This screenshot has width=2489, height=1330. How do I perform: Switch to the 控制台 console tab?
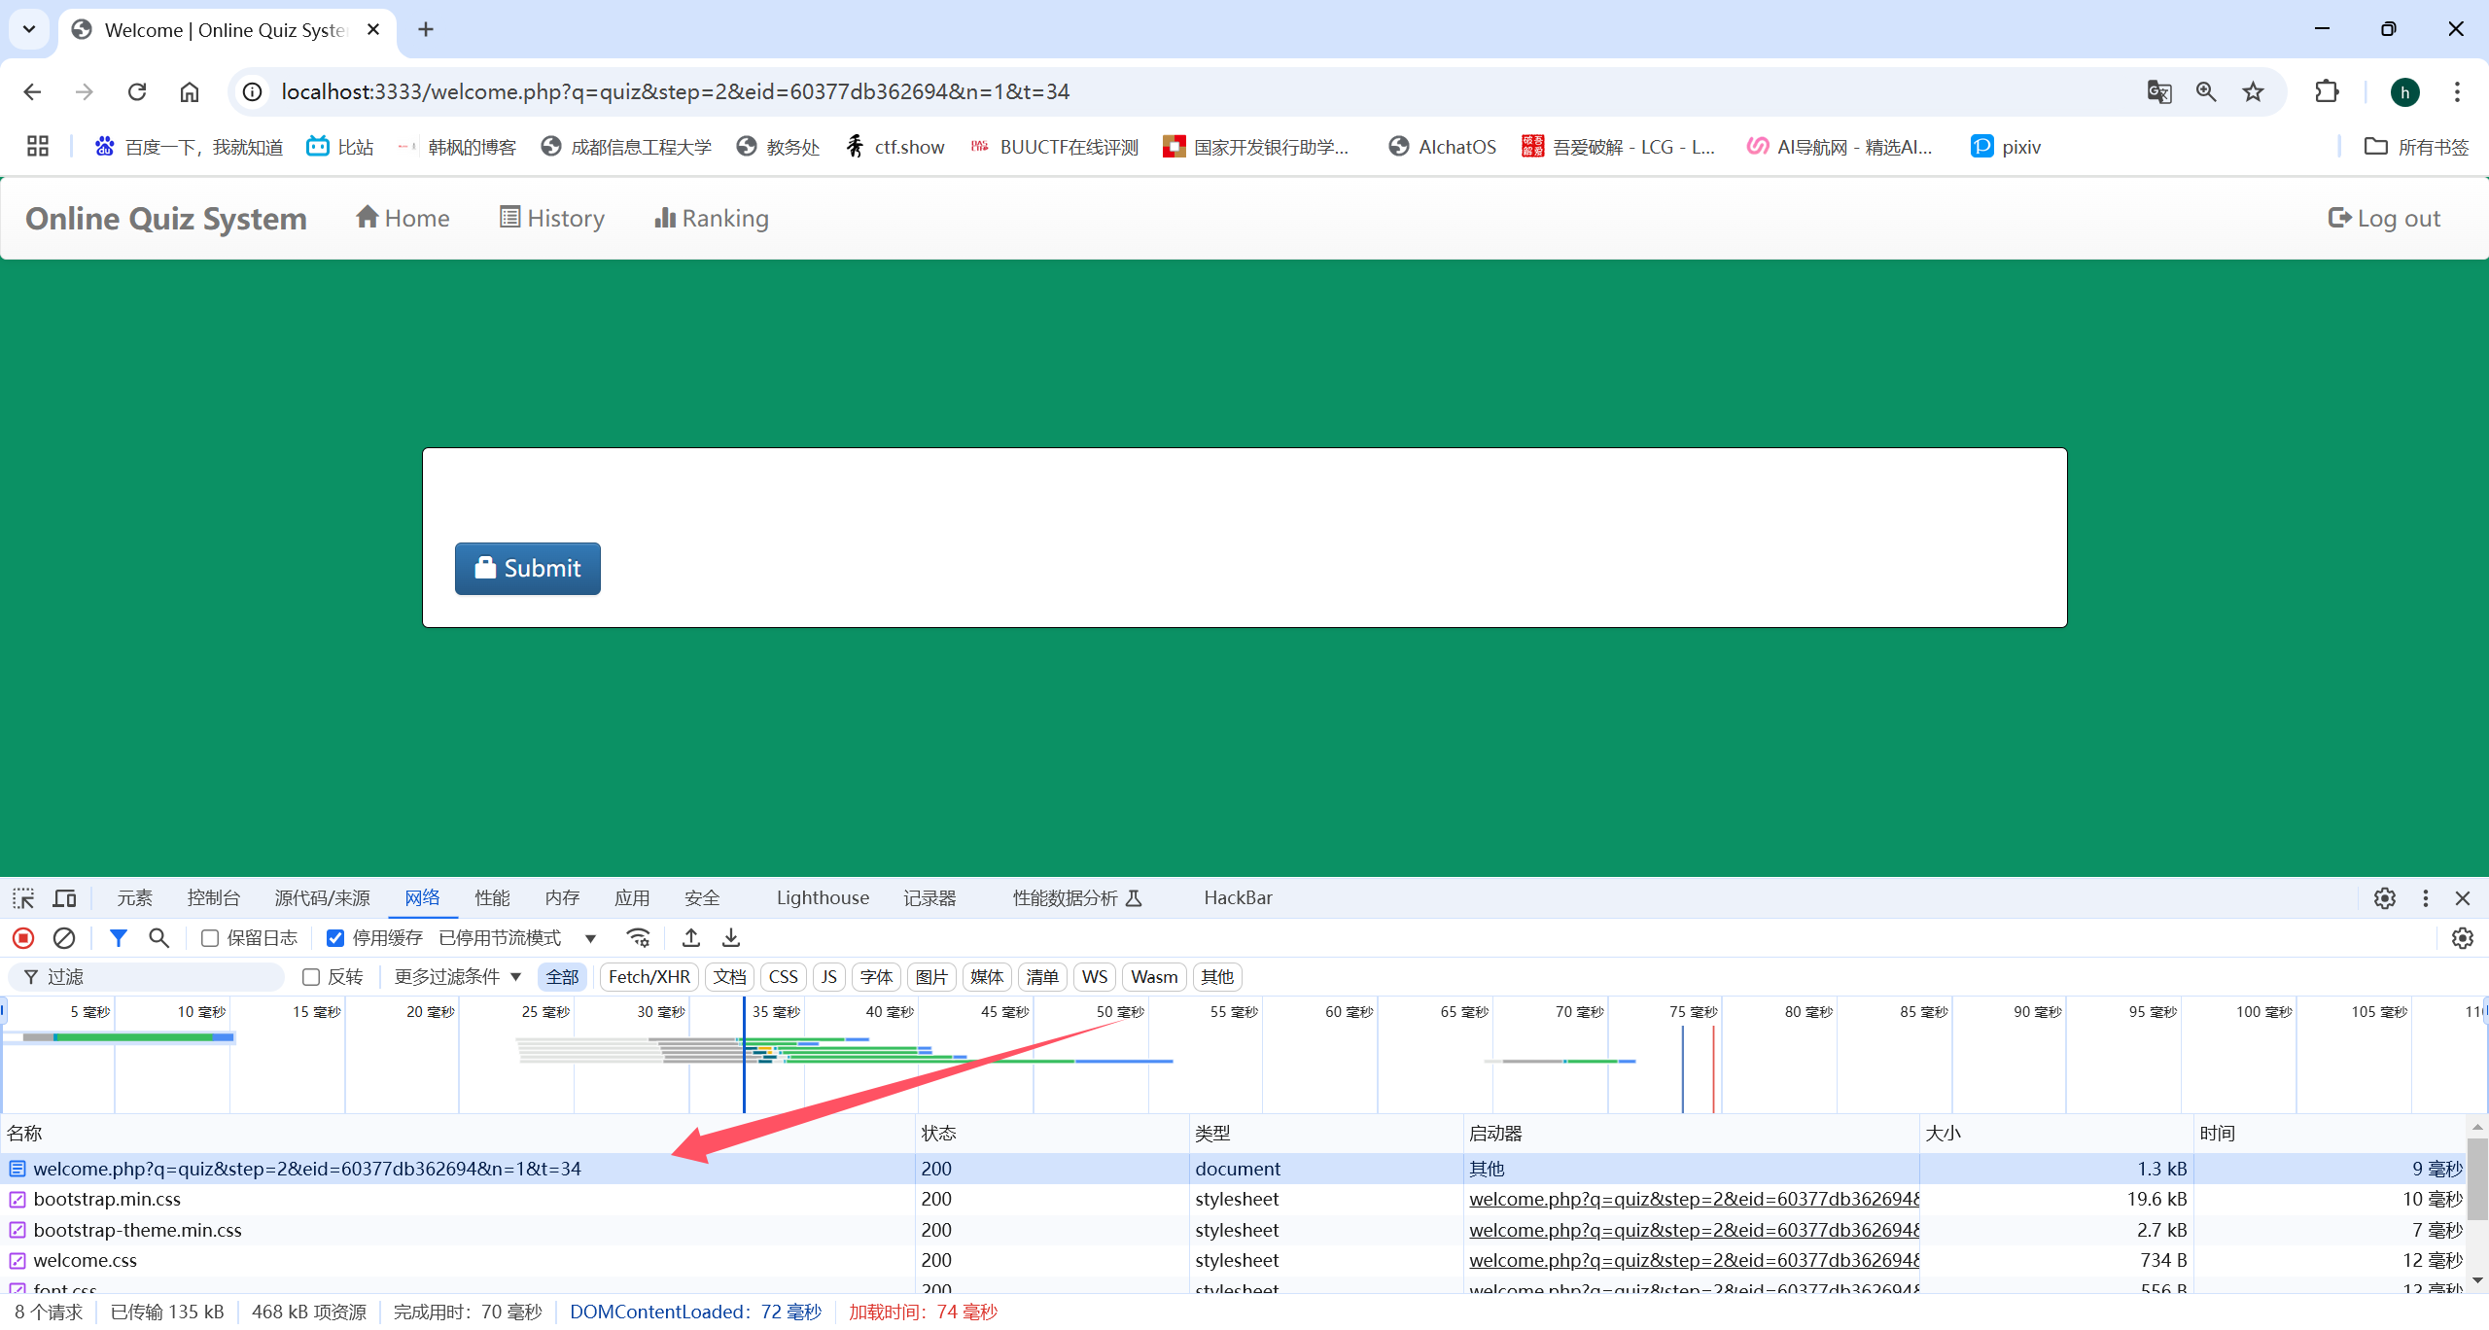[x=213, y=898]
